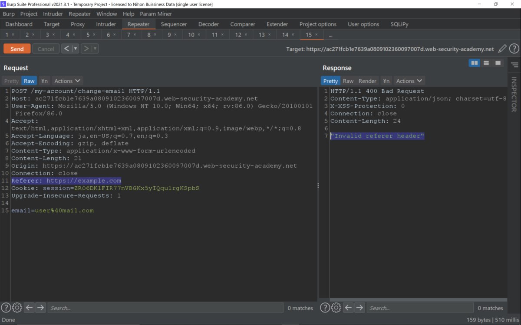Open the Help menu
521x325 pixels.
(129, 14)
